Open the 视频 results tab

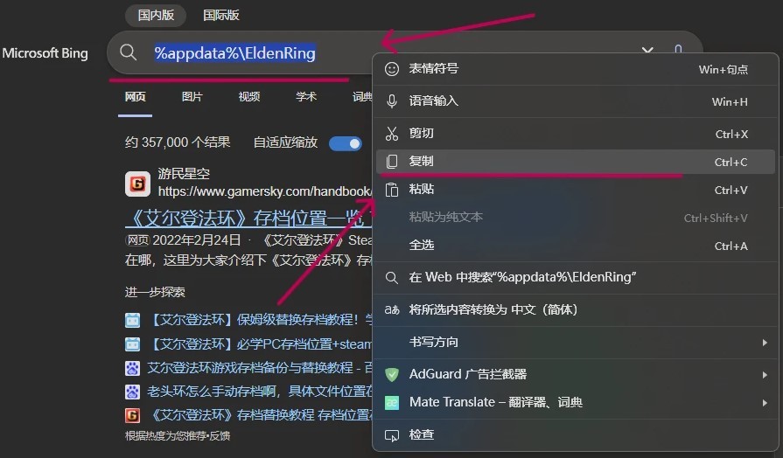click(x=249, y=97)
